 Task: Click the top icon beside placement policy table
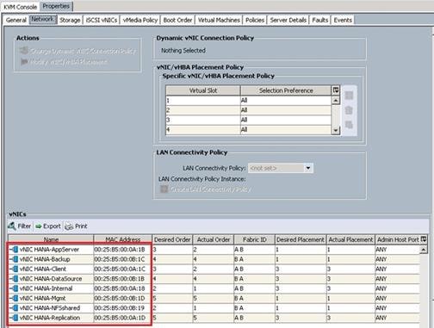(349, 96)
